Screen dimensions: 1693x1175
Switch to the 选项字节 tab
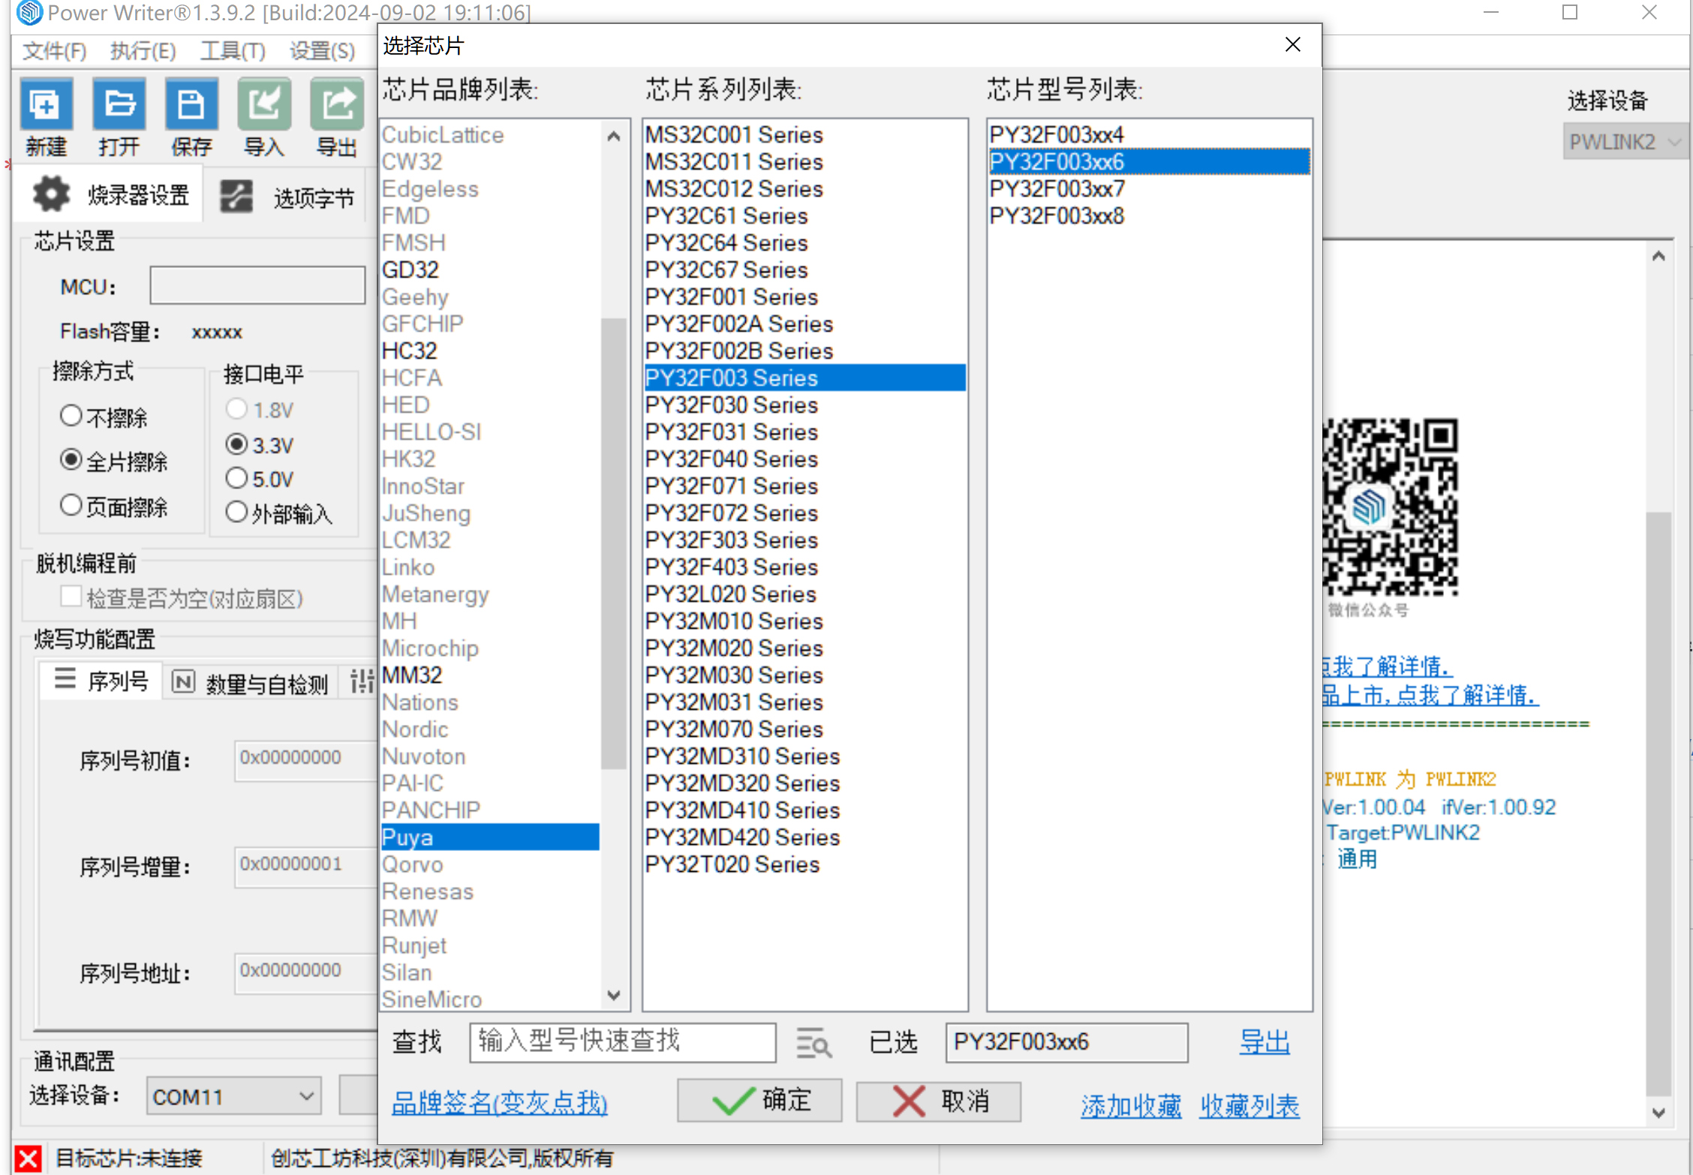point(287,197)
